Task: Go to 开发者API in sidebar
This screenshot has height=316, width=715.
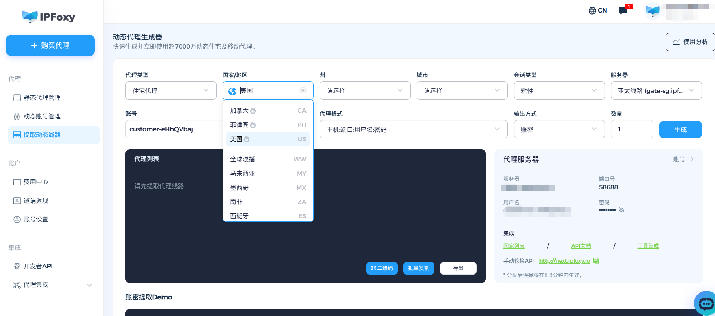Action: point(54,266)
